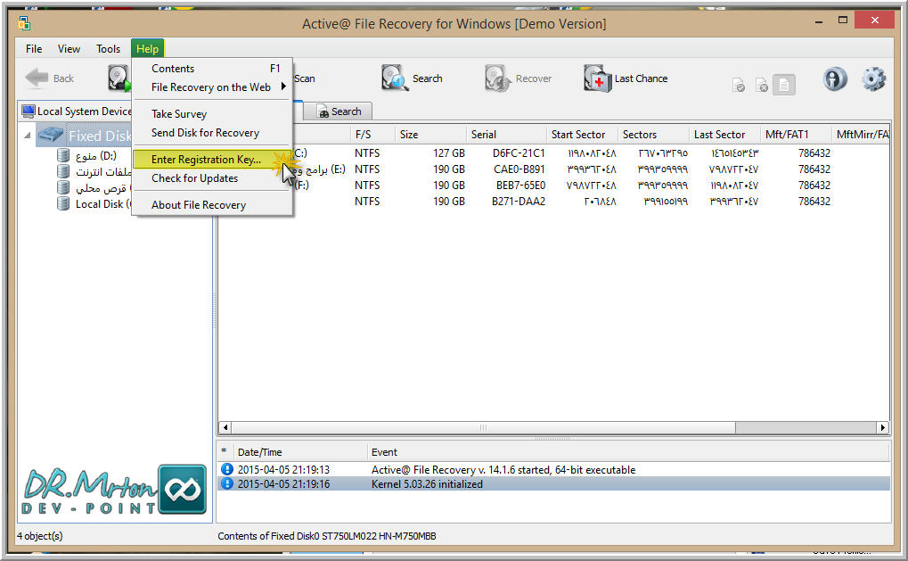Open the round info icon in toolbar
The width and height of the screenshot is (908, 561).
point(834,78)
